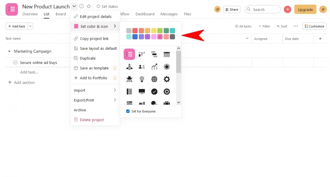Collapse the Marketing Campaign section
330x177 pixels.
(x=9, y=51)
